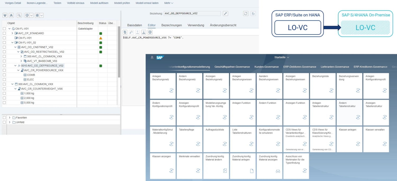
Task: Click the download arrow icon in editor toolbar
Action: tap(144, 32)
